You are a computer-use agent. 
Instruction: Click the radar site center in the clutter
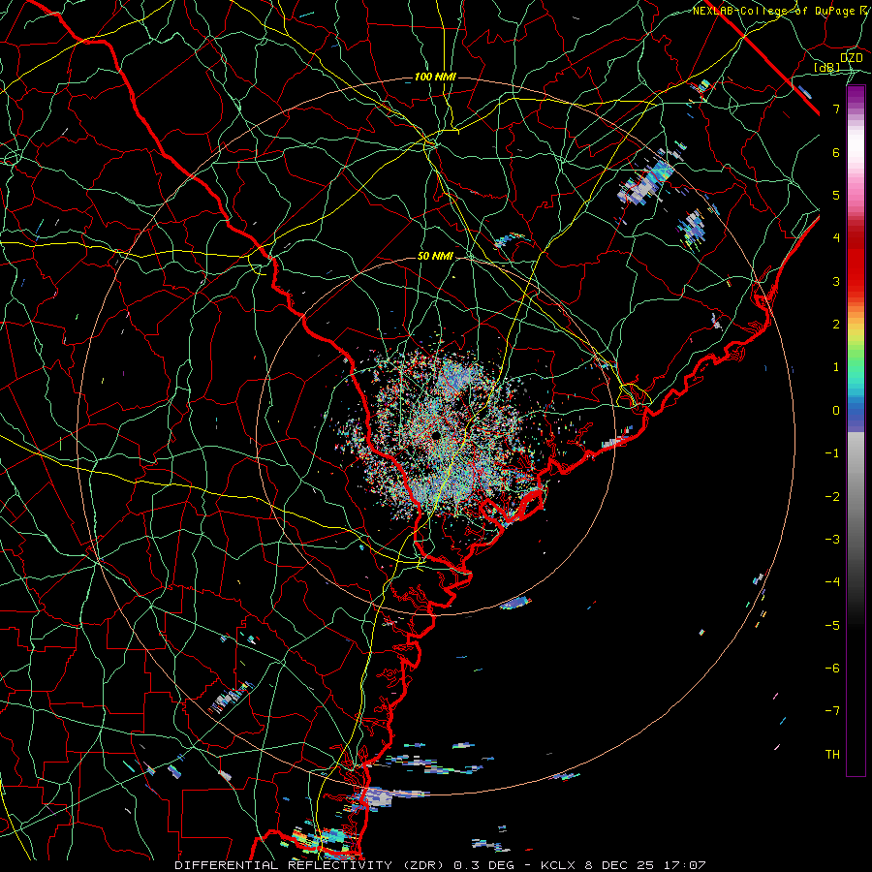tap(436, 435)
